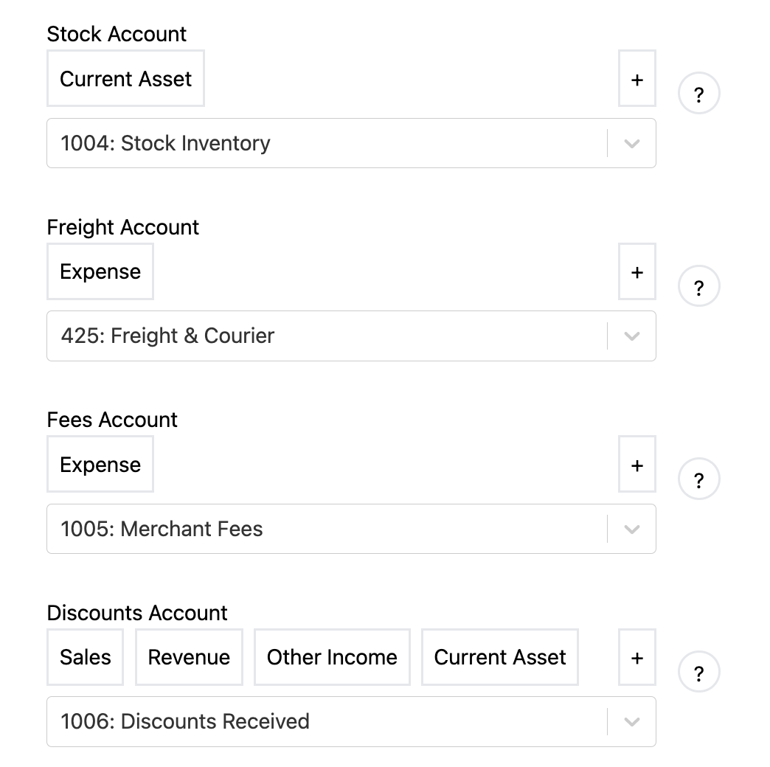Screen dimensions: 770x767
Task: Click the plus icon for Stock Account
Action: pyautogui.click(x=637, y=79)
